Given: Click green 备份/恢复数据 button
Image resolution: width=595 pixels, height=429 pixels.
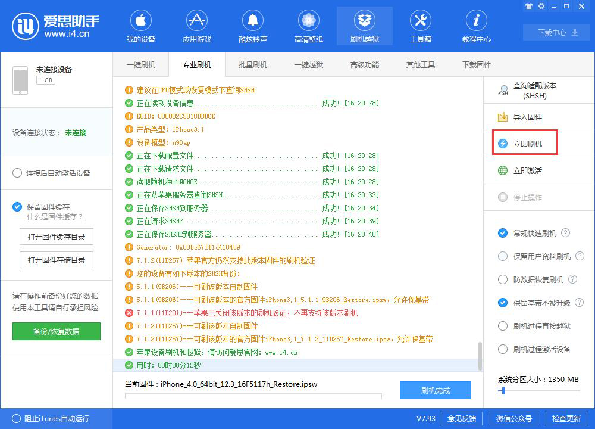Looking at the screenshot, I should (57, 331).
